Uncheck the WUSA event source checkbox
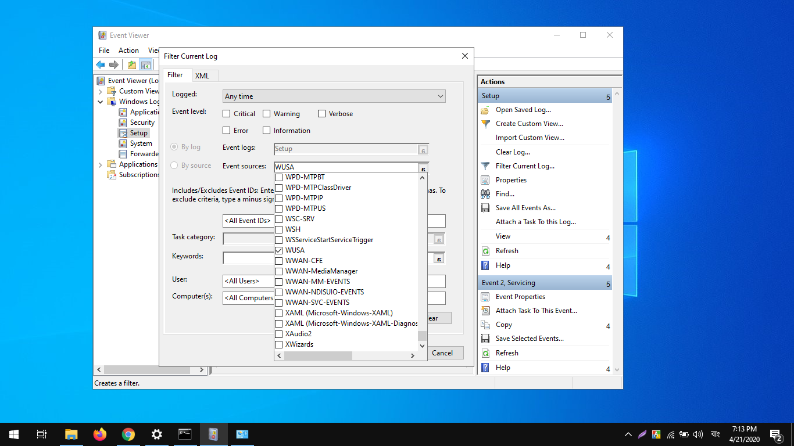This screenshot has width=794, height=446. coord(279,250)
